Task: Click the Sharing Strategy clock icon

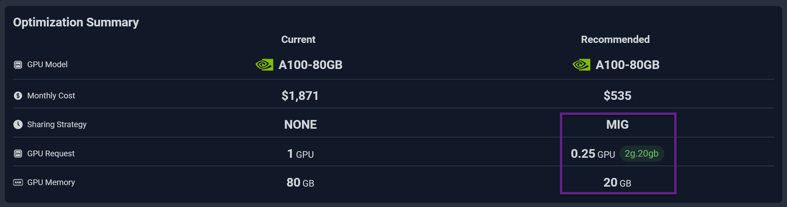Action: [18, 124]
